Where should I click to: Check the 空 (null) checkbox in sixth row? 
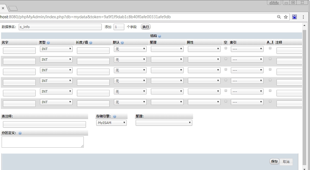coord(226,101)
